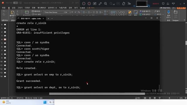Viewport: 187px width, 105px height.
Task: Select the pencil draw tool in recorder
Action: [100, 3]
